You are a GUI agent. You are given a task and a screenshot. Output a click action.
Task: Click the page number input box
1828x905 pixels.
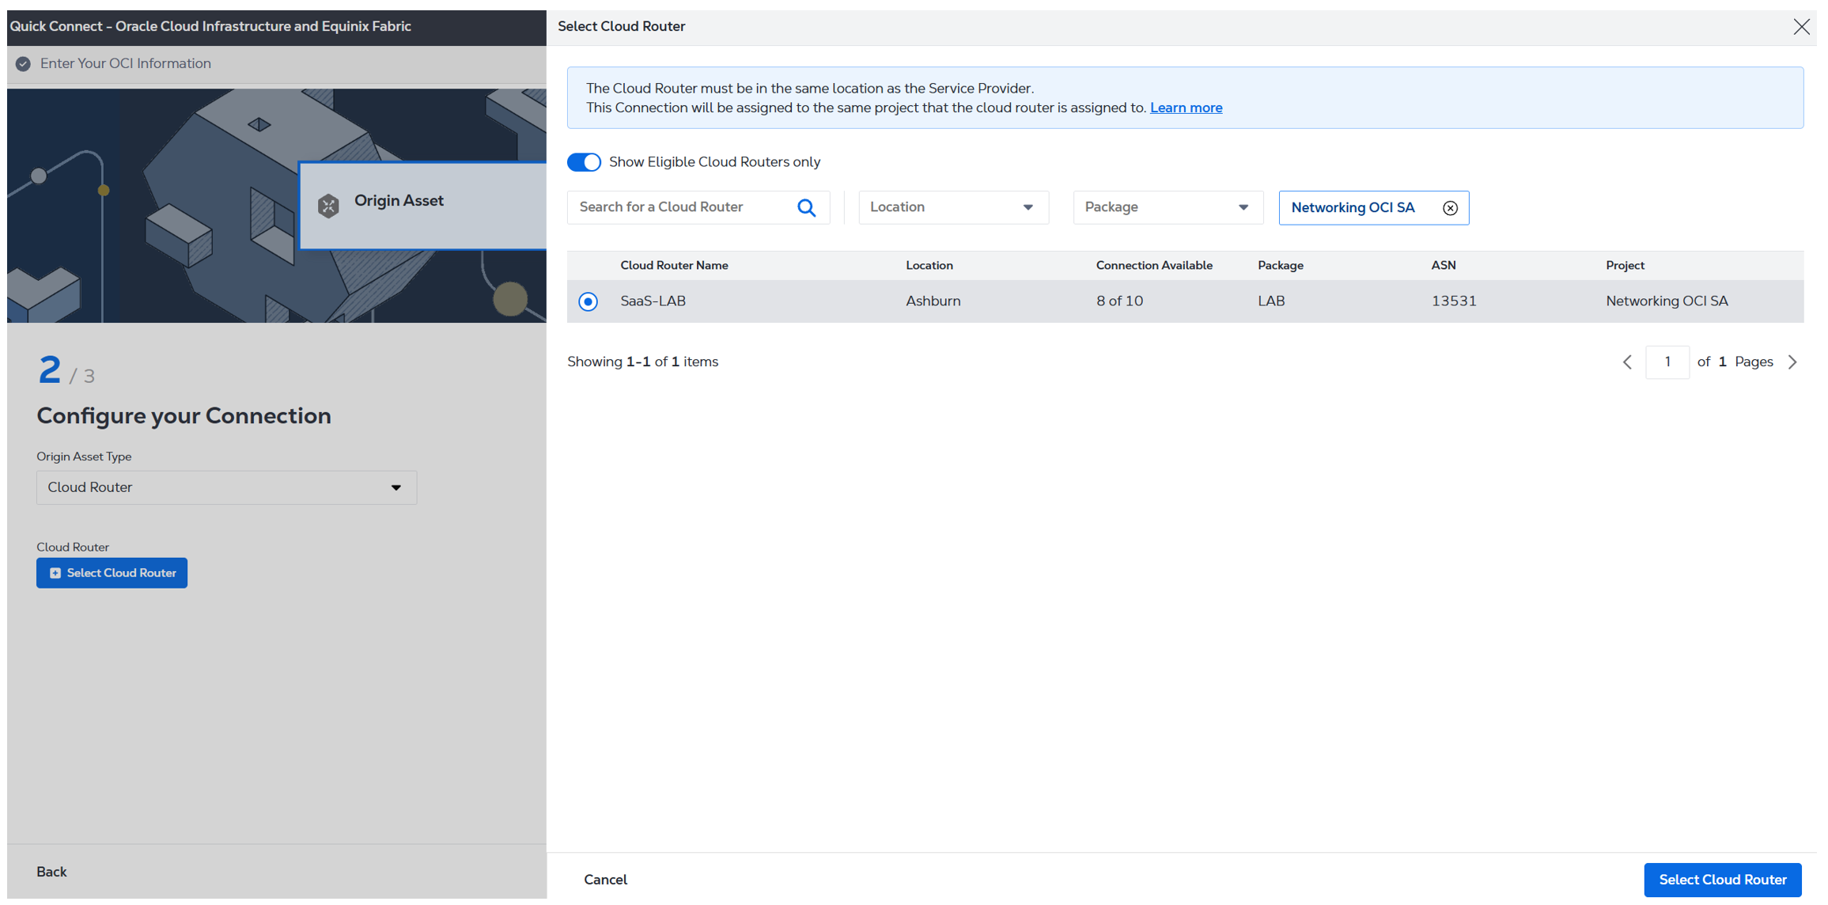pos(1667,362)
